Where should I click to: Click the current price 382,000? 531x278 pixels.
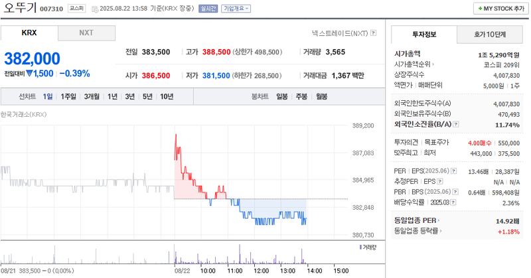(x=32, y=58)
